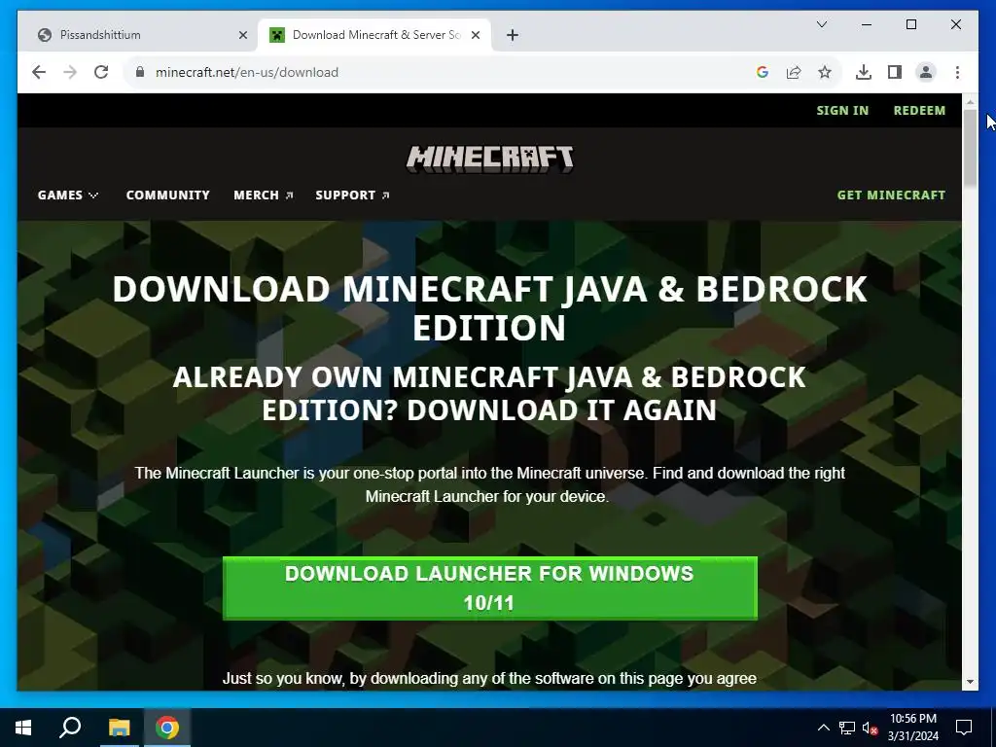The height and width of the screenshot is (747, 996).
Task: Expand the GAMES menu
Action: click(x=68, y=195)
